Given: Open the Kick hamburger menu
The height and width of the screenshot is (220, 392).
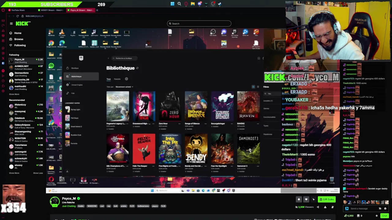Looking at the screenshot, I should 11,24.
